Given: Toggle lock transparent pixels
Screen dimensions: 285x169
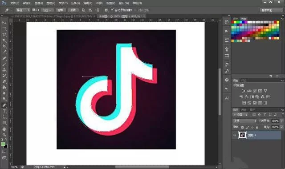Looking at the screenshot, I should (x=242, y=127).
